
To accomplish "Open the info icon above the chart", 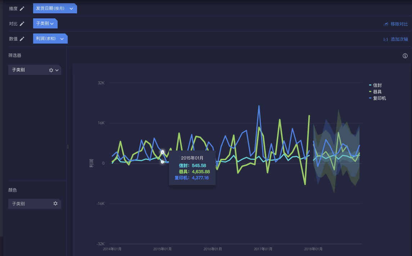I will [x=405, y=56].
